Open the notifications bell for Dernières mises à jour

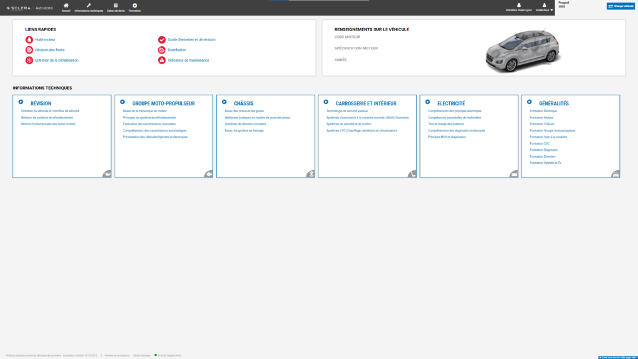pos(519,5)
